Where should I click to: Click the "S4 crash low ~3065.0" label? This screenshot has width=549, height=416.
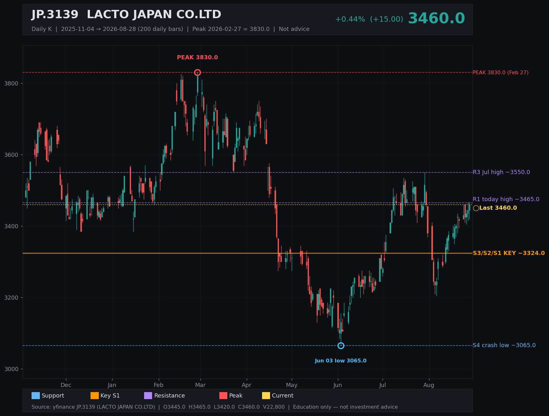point(504,345)
